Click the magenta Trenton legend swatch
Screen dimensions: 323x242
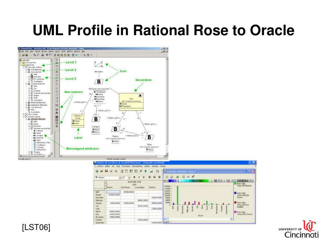235,212
